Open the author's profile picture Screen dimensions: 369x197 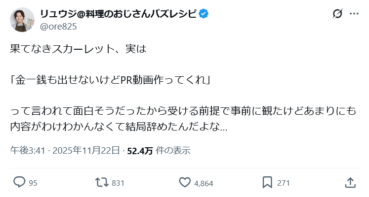click(22, 20)
